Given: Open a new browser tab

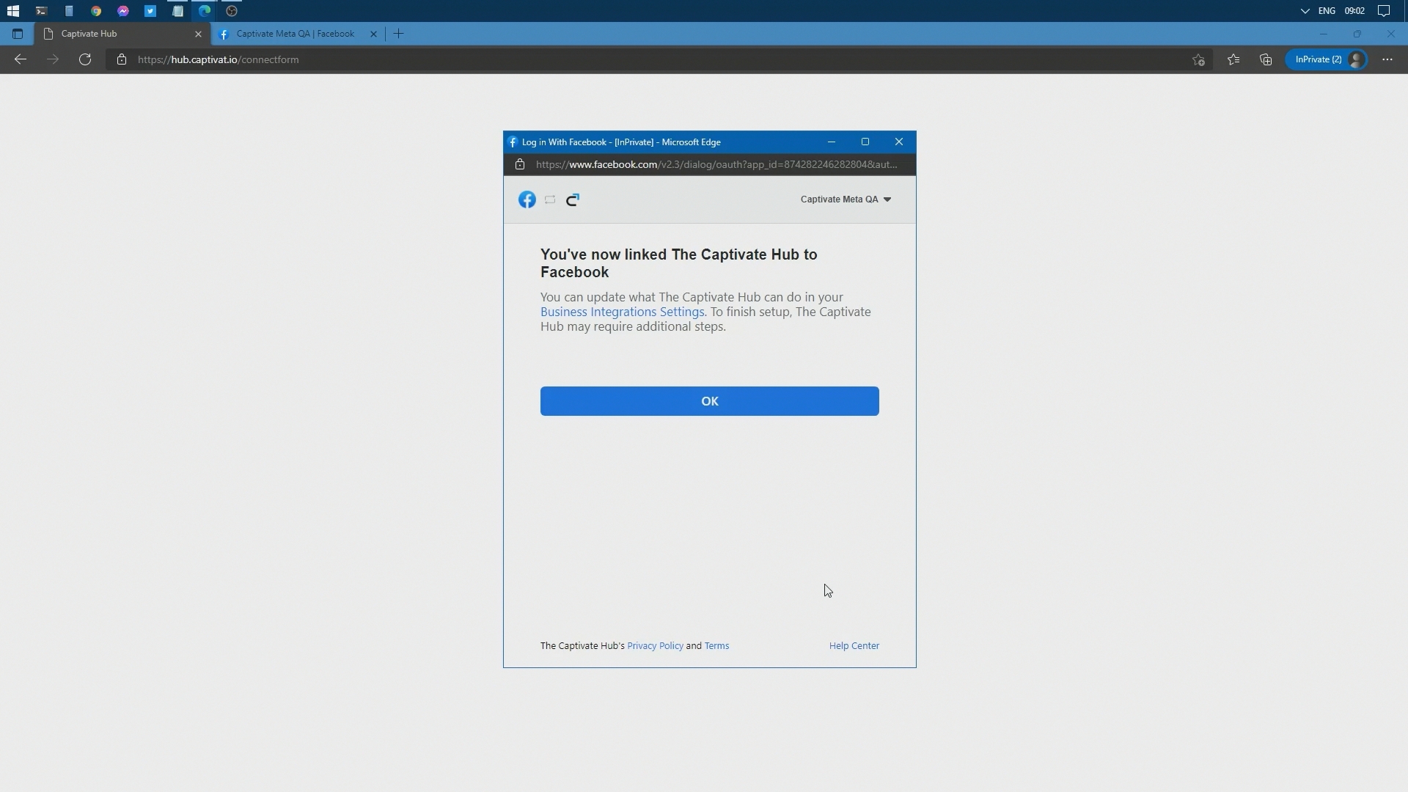Looking at the screenshot, I should [x=398, y=34].
